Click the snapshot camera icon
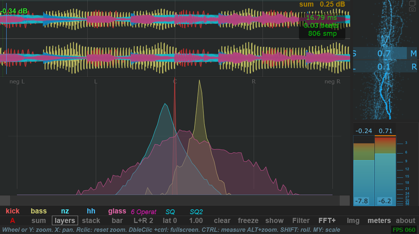The image size is (419, 234). tap(412, 9)
